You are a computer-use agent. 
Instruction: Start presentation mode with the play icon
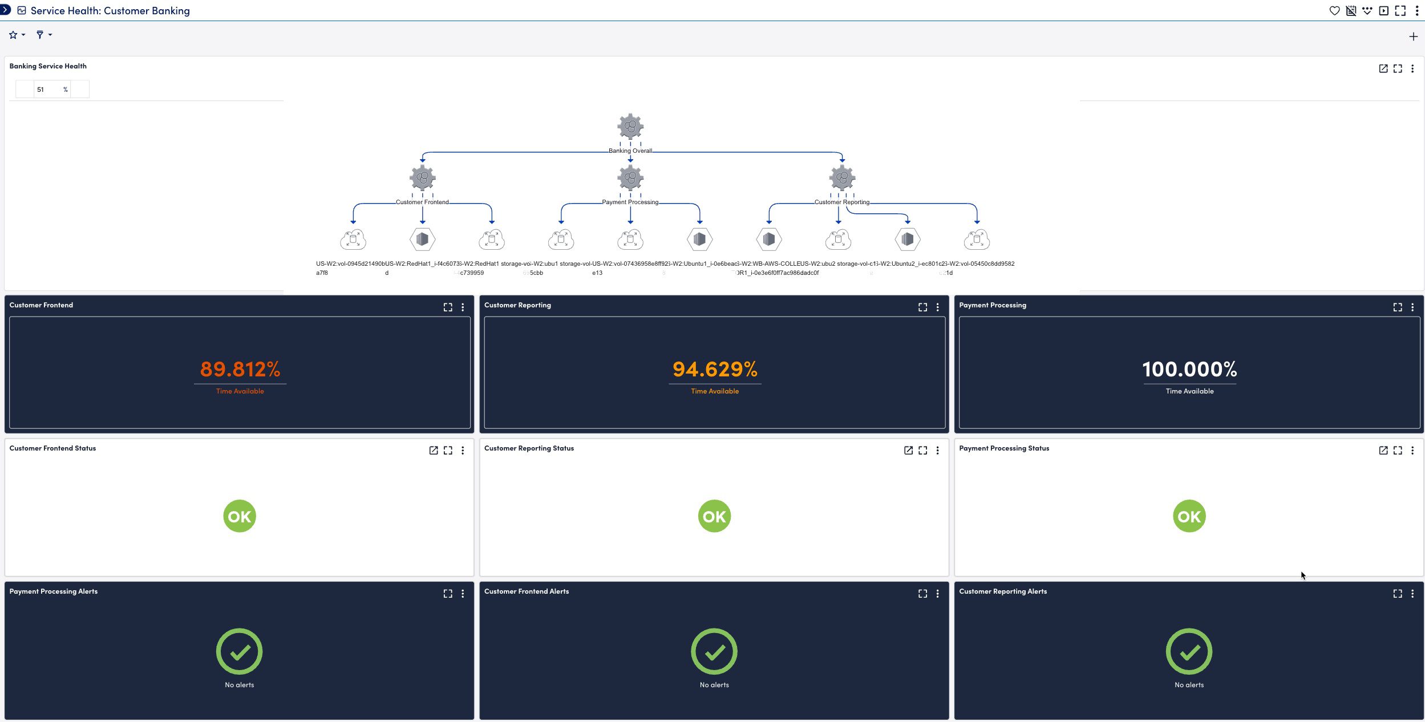pyautogui.click(x=1384, y=10)
